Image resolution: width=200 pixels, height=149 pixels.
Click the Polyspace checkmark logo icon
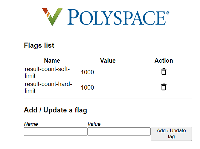click(52, 17)
